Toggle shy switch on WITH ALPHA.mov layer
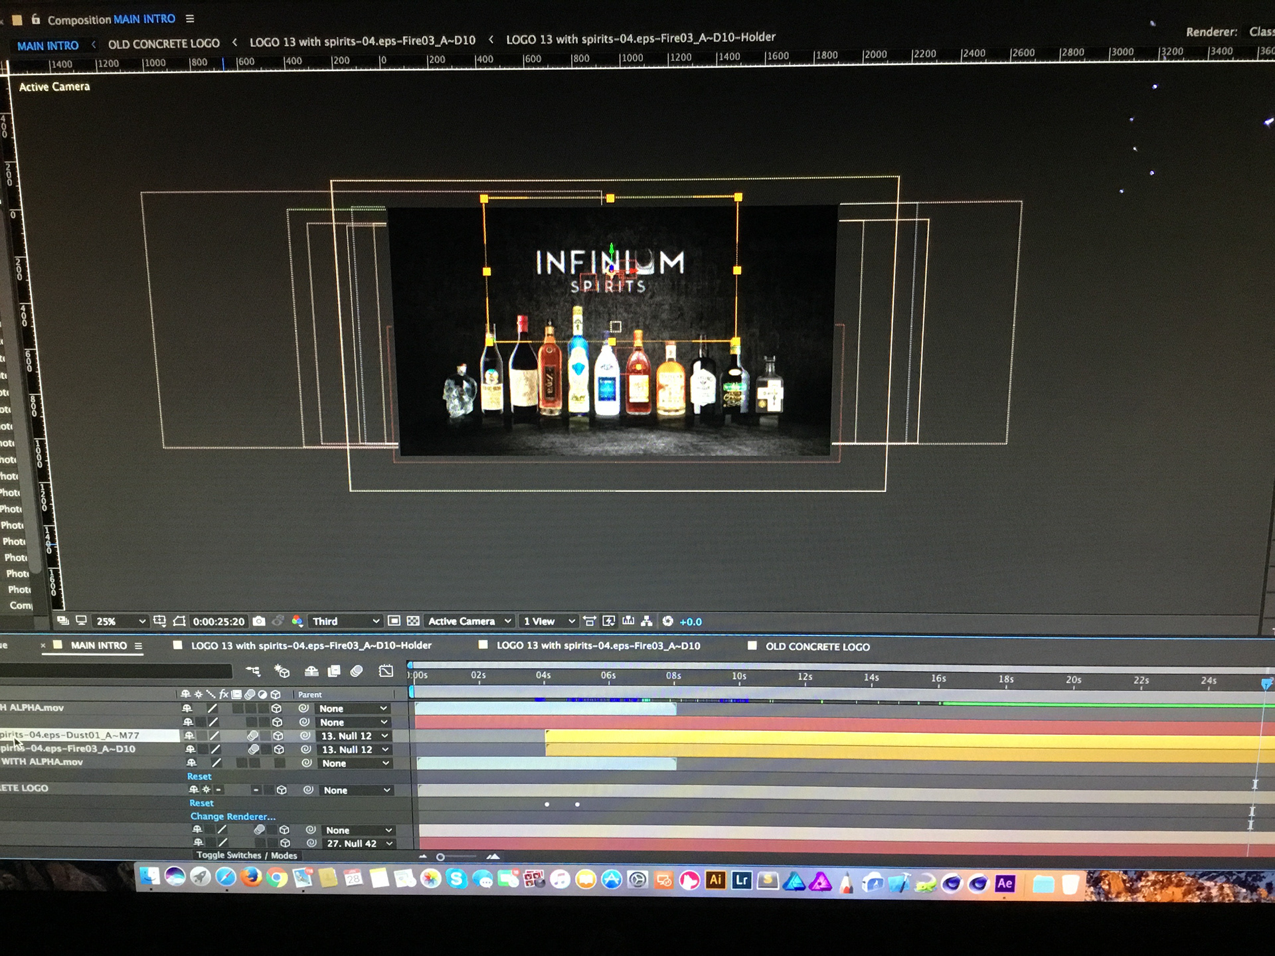This screenshot has height=956, width=1275. point(191,763)
